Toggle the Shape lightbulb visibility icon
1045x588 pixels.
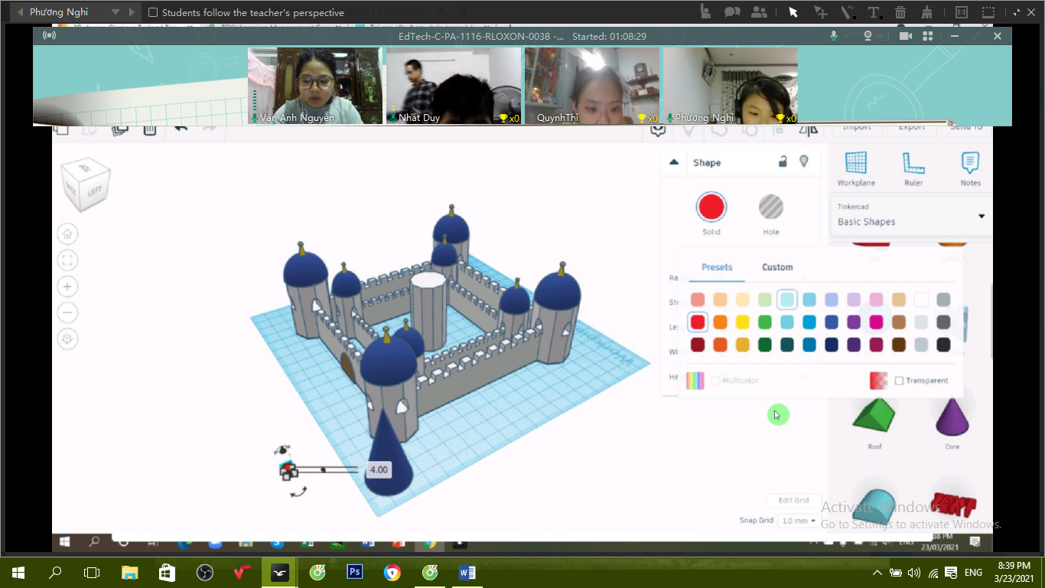(x=804, y=162)
